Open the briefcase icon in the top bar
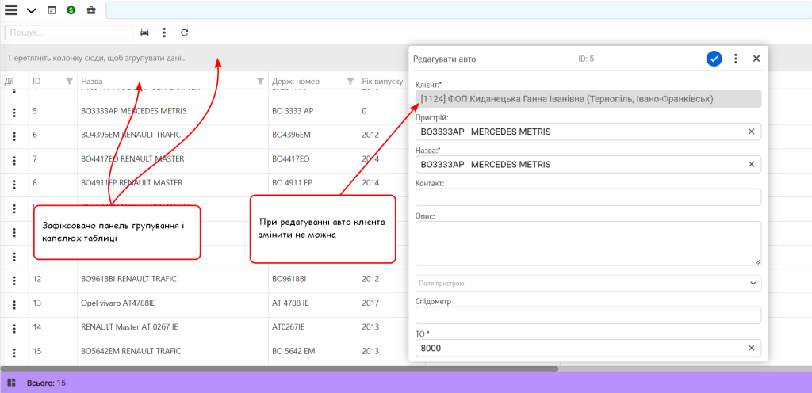Screen dimensions: 812x393 coord(90,10)
